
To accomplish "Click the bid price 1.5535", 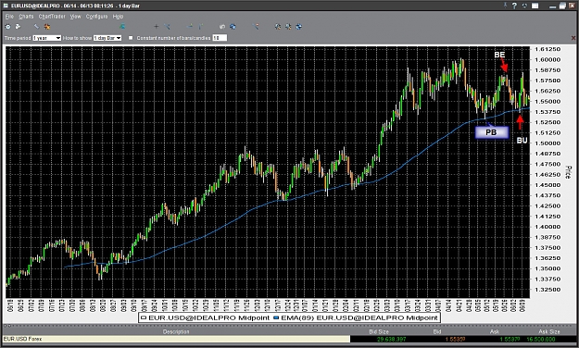I will pos(455,339).
